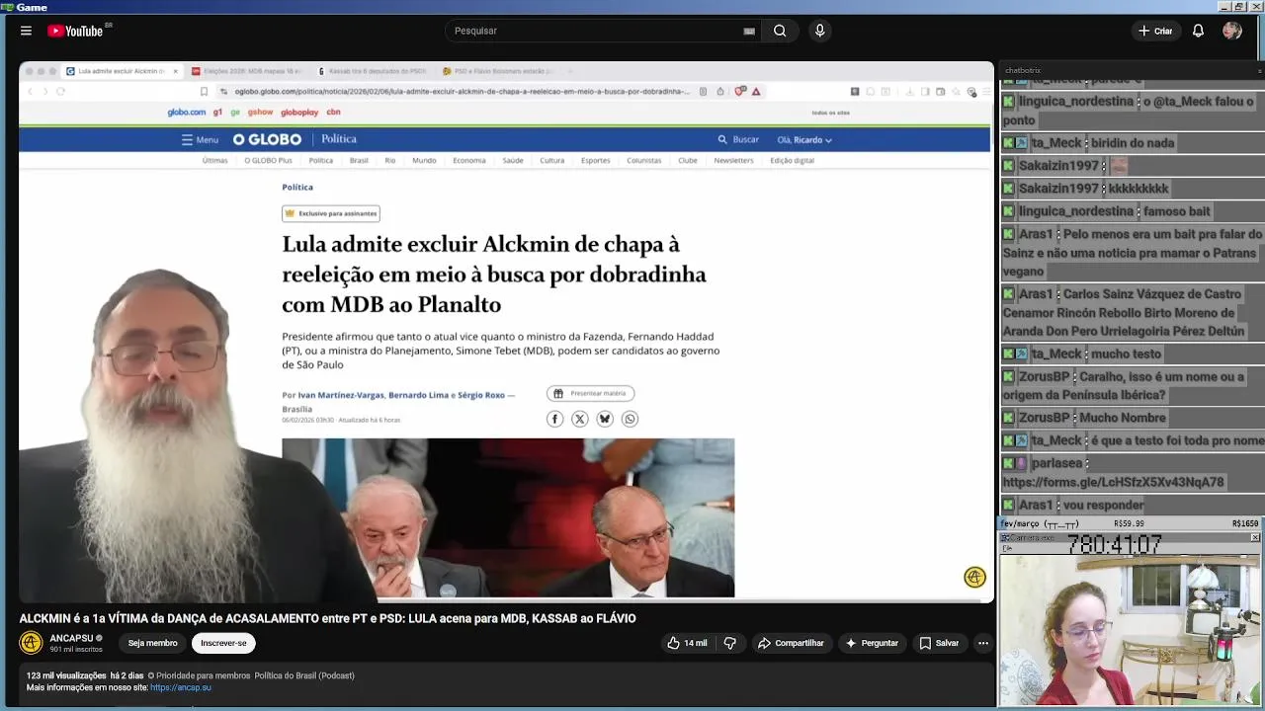
Task: Open the on-screen keyboard icon in the search box
Action: click(749, 31)
